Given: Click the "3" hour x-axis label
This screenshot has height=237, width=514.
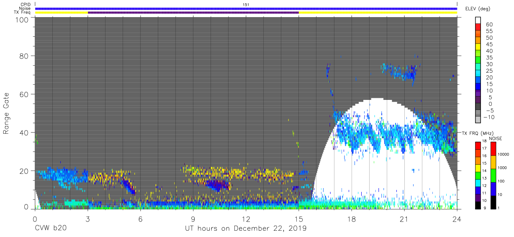Looking at the screenshot, I should 88,219.
